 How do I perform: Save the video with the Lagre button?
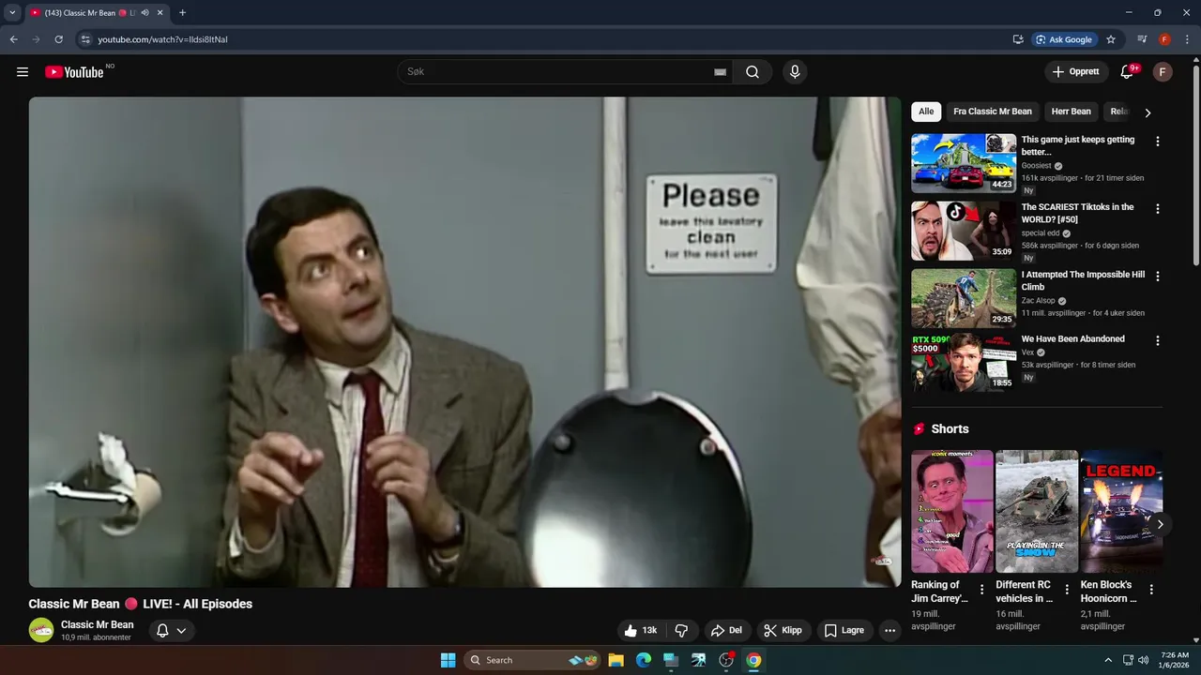pyautogui.click(x=844, y=630)
